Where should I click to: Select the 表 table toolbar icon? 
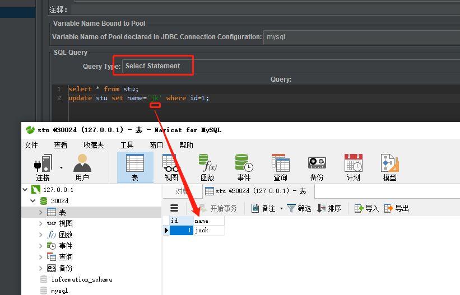tap(135, 167)
